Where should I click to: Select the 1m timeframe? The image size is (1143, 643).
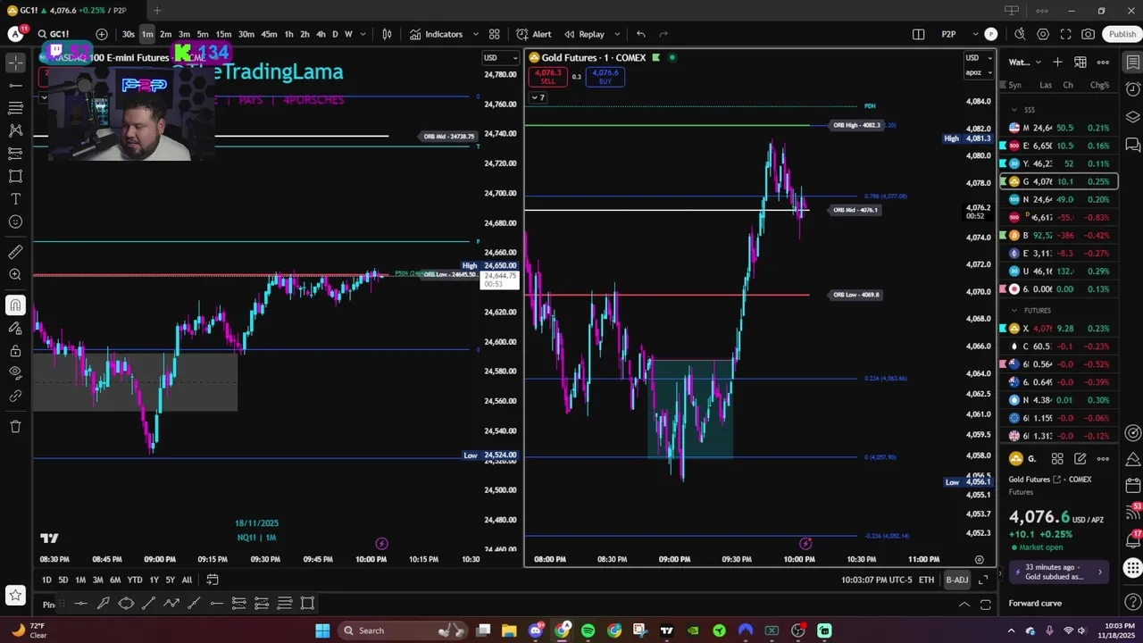pyautogui.click(x=147, y=34)
